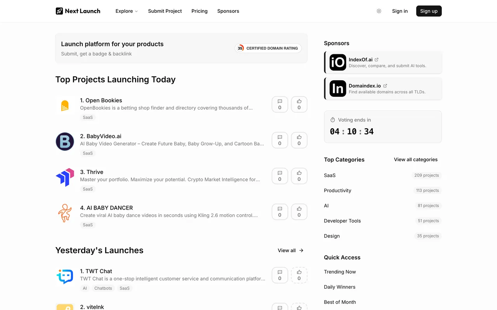Screen dimensions: 497x310
Task: Click the IndexOf.ai sponsor name
Action: (361, 60)
